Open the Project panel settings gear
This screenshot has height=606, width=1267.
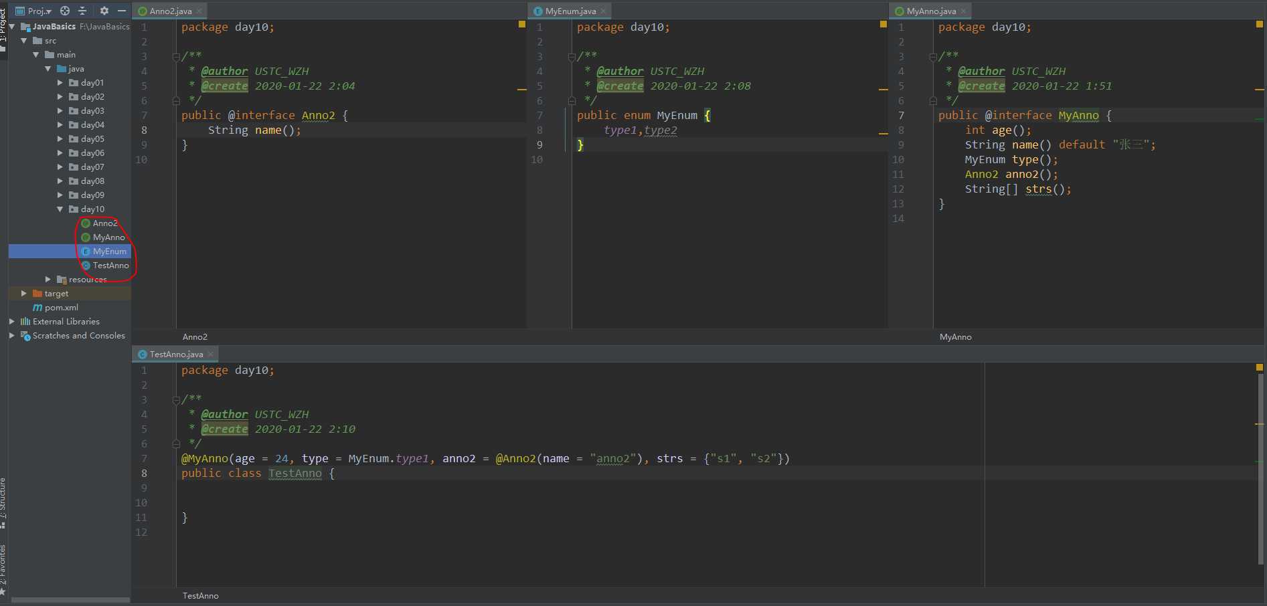tap(104, 11)
